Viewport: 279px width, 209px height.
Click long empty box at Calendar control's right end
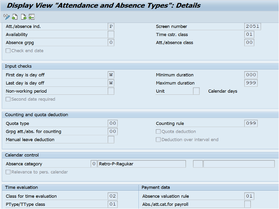pos(239,164)
